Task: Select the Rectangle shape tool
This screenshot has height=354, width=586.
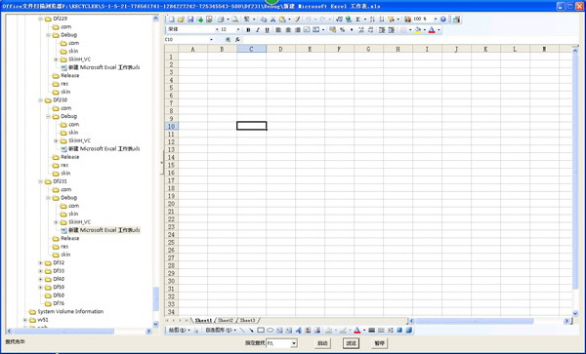Action: pos(261,331)
